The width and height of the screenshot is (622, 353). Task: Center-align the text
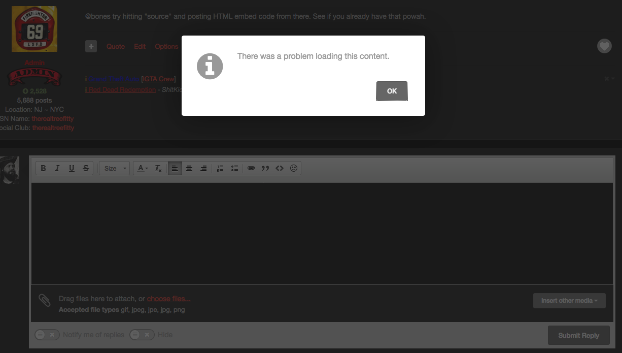click(189, 168)
